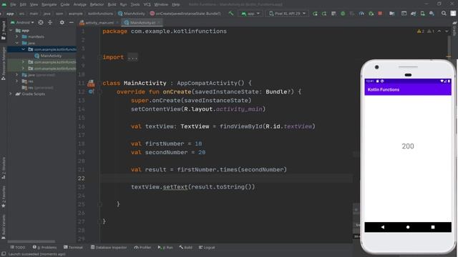The image size is (458, 257).
Task: Open the Run tool window
Action: 165,248
